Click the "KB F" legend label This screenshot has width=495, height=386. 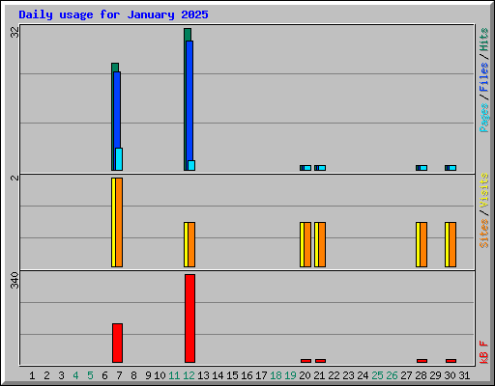[484, 352]
